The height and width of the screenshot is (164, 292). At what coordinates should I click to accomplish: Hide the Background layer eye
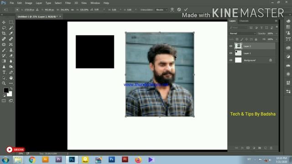[231, 60]
